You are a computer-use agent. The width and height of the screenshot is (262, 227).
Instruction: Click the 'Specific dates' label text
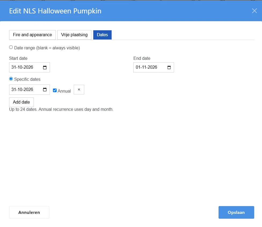point(27,79)
